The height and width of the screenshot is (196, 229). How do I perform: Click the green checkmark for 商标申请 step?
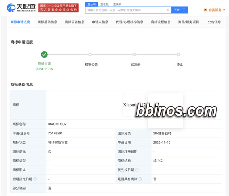pos(44,54)
